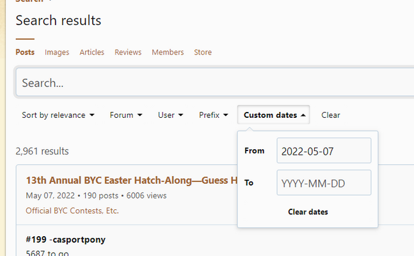Viewport: 414px width, 256px height.
Task: Select the 2,961 results count text
Action: 42,151
